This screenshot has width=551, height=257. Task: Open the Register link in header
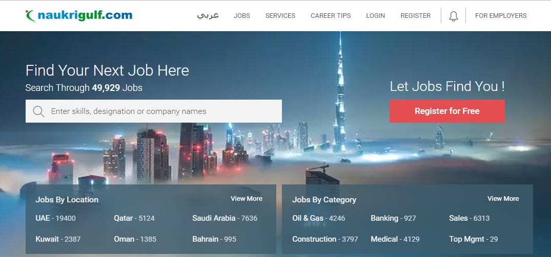click(415, 16)
